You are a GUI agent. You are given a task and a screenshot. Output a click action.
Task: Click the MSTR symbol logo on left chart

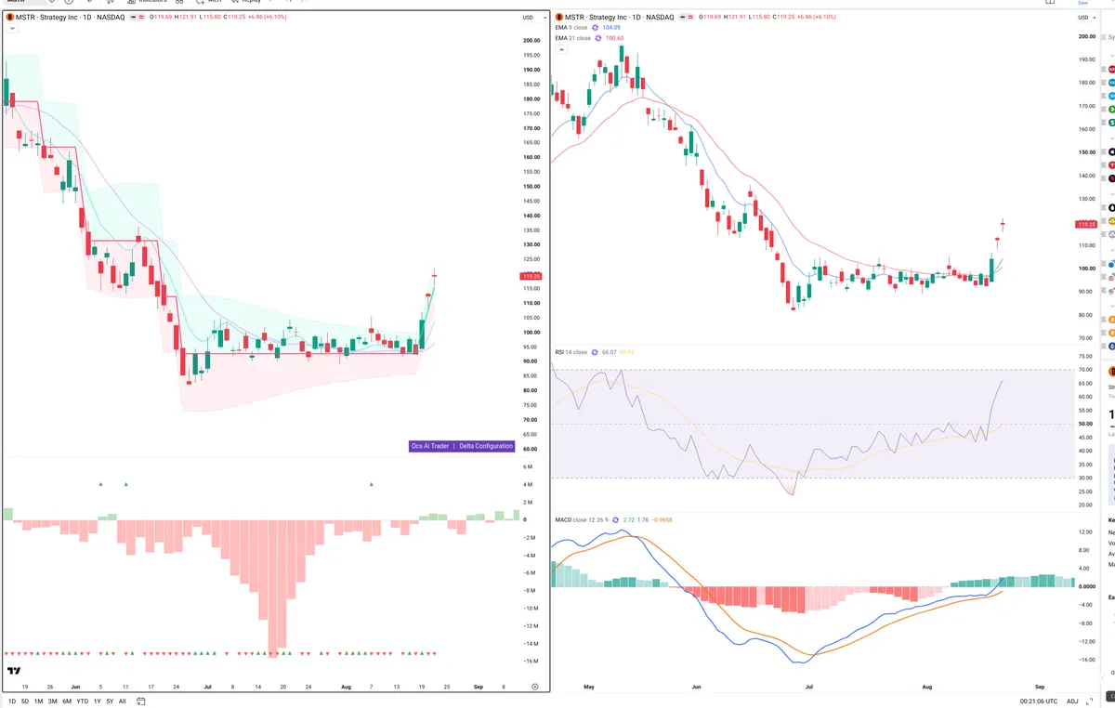point(10,17)
